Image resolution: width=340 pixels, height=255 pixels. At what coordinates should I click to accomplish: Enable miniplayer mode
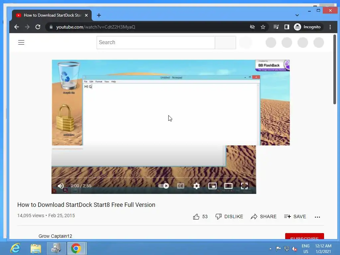(x=212, y=186)
